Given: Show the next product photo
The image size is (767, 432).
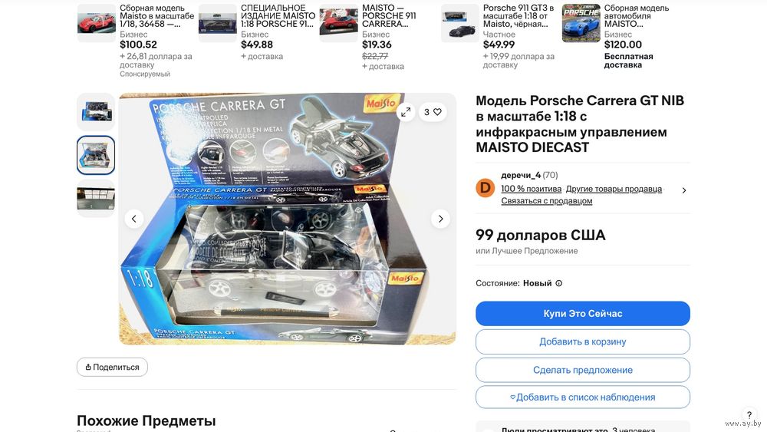Looking at the screenshot, I should pos(440,219).
